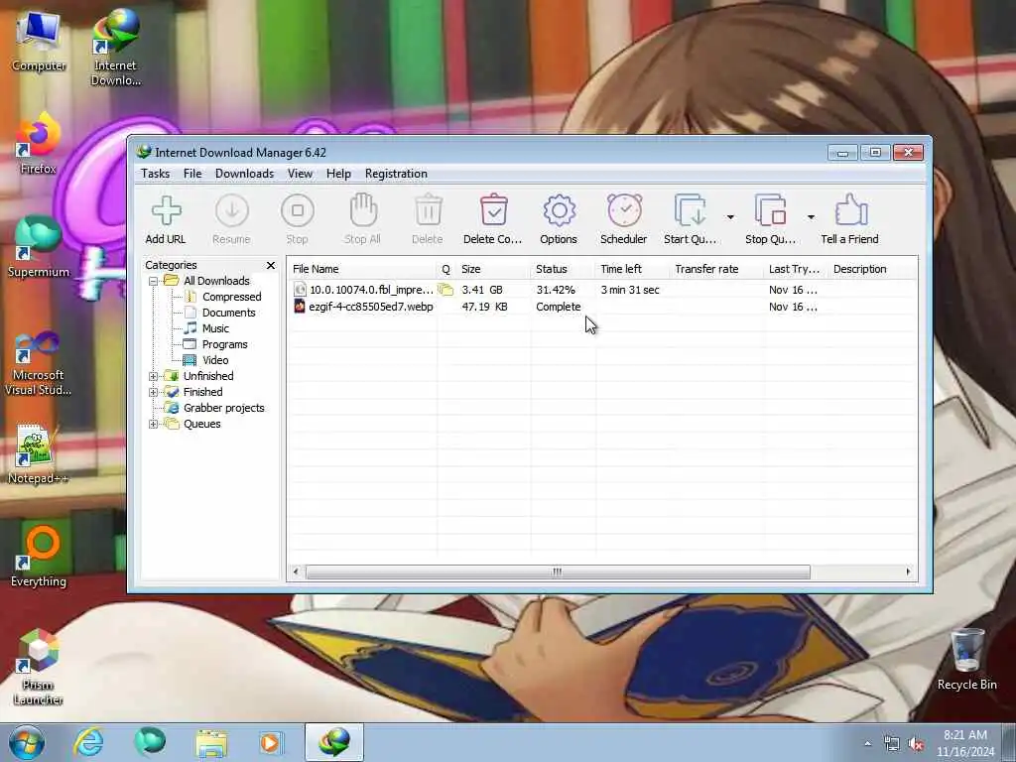
Task: Open the Start Queue dropdown arrow
Action: pos(730,217)
